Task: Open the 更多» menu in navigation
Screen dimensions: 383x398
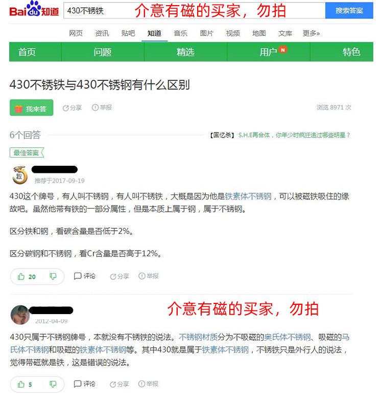Action: coord(311,33)
